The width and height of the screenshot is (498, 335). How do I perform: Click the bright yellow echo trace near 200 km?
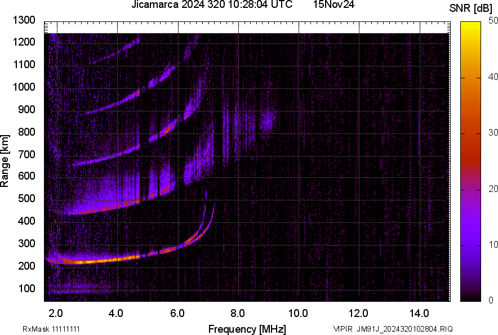click(x=101, y=261)
